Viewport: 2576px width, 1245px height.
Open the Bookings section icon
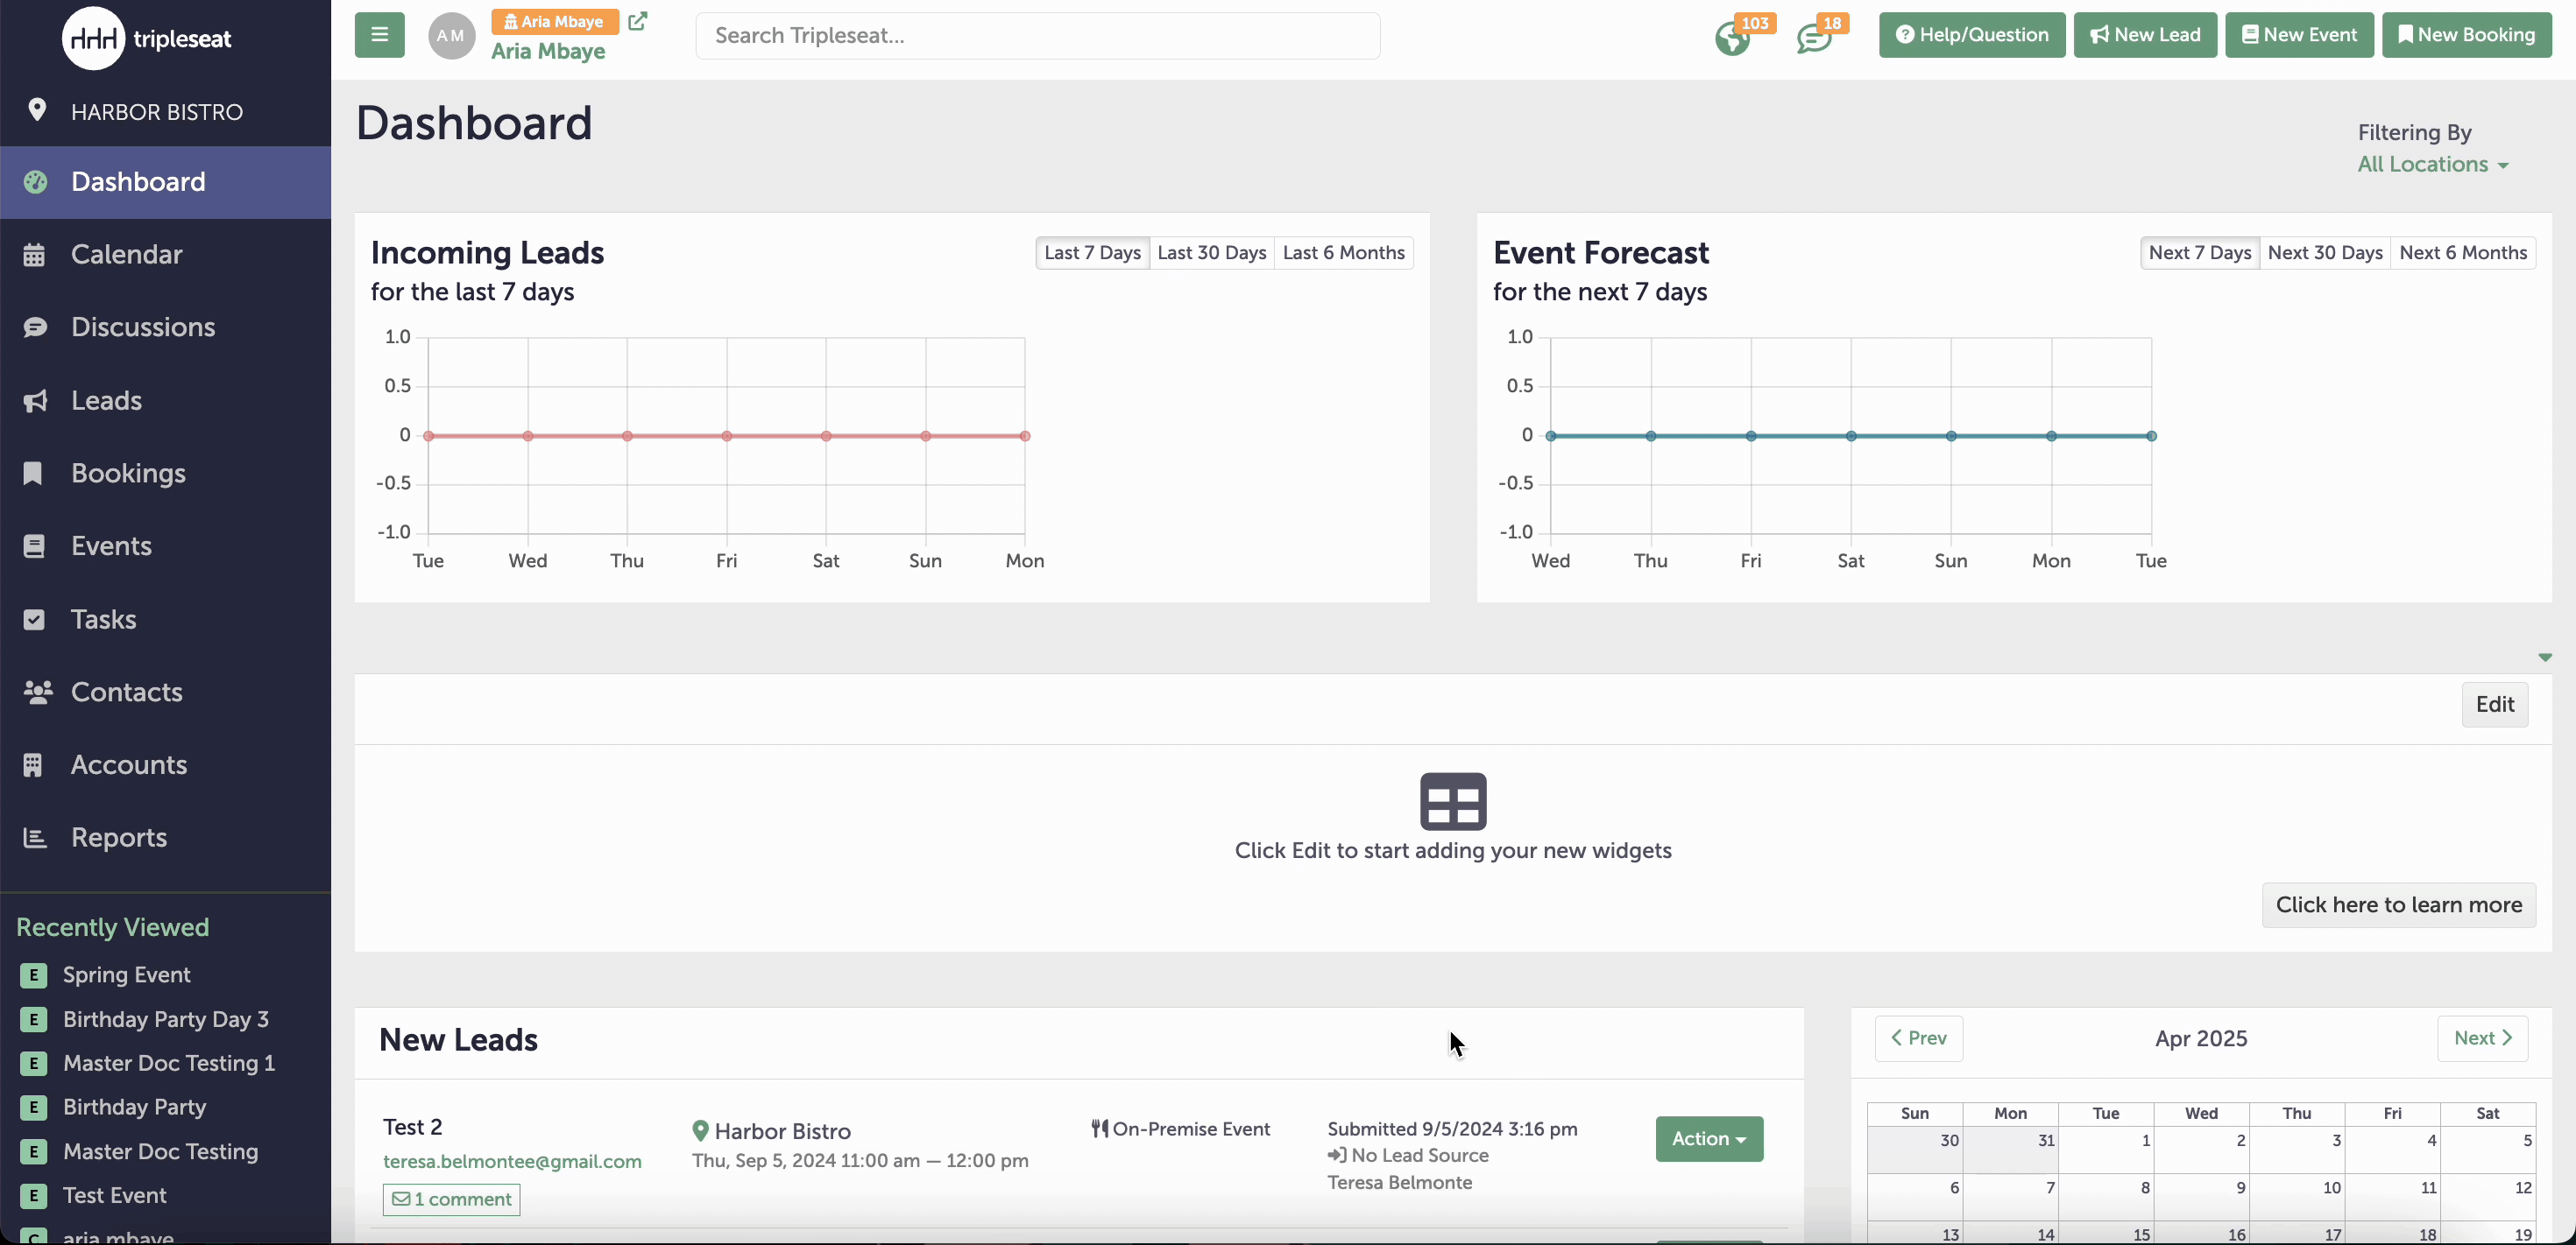33,473
